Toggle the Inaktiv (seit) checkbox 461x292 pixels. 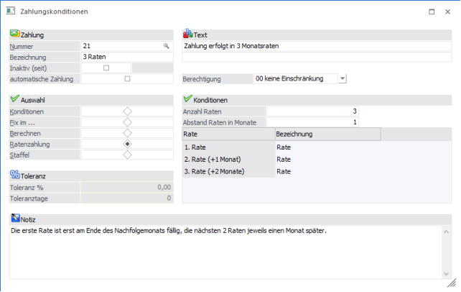(x=106, y=68)
